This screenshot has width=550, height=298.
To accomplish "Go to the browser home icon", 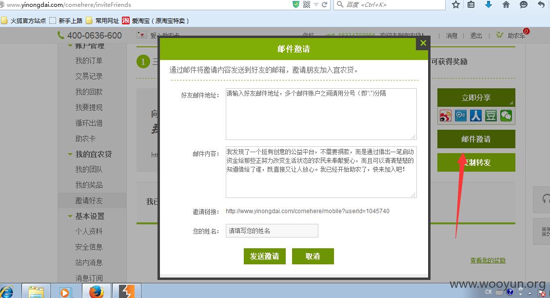I will click(506, 4).
